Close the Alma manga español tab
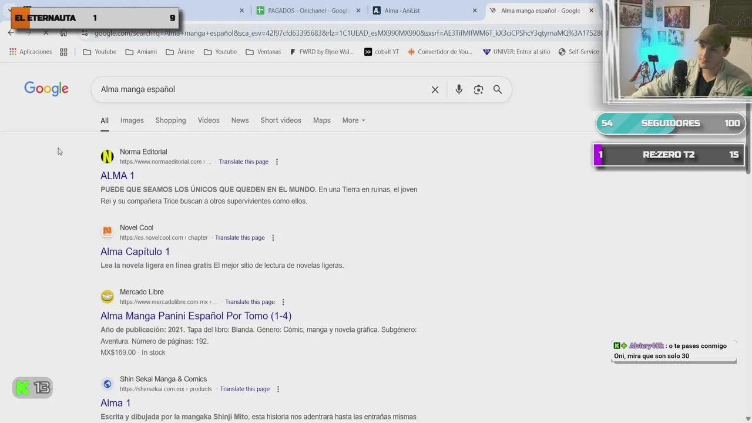Image resolution: width=752 pixels, height=423 pixels. 591,11
